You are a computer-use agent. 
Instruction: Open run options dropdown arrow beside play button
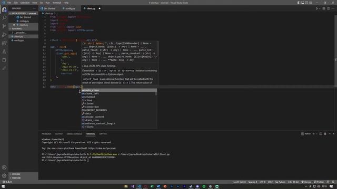coord(320,8)
